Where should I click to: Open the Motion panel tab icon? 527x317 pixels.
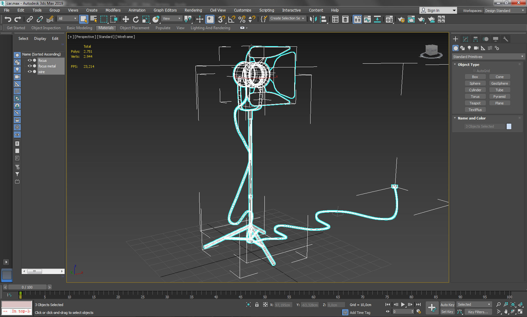click(486, 39)
